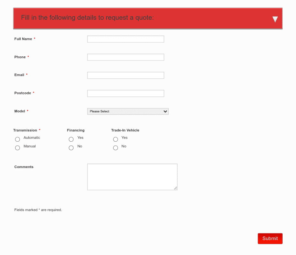Collapse the quote form using the header triangle
The height and width of the screenshot is (255, 296).
point(275,19)
